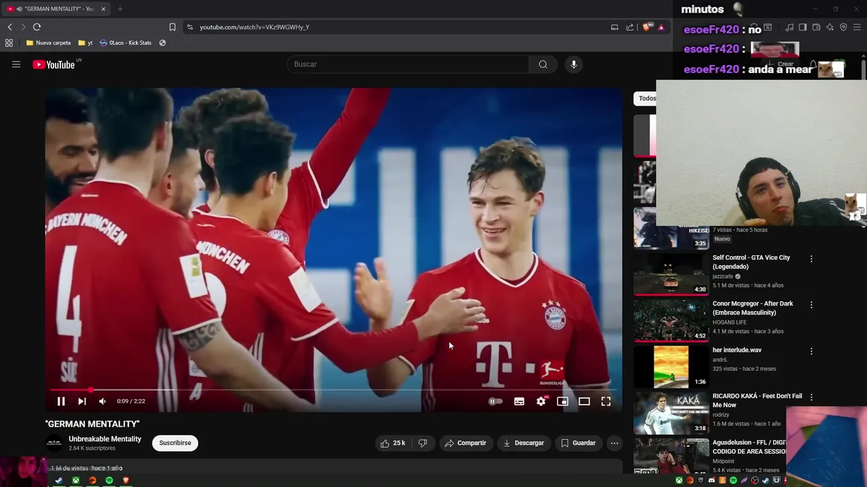The width and height of the screenshot is (867, 487).
Task: Toggle Brave sidebar panel icon
Action: pos(803,27)
